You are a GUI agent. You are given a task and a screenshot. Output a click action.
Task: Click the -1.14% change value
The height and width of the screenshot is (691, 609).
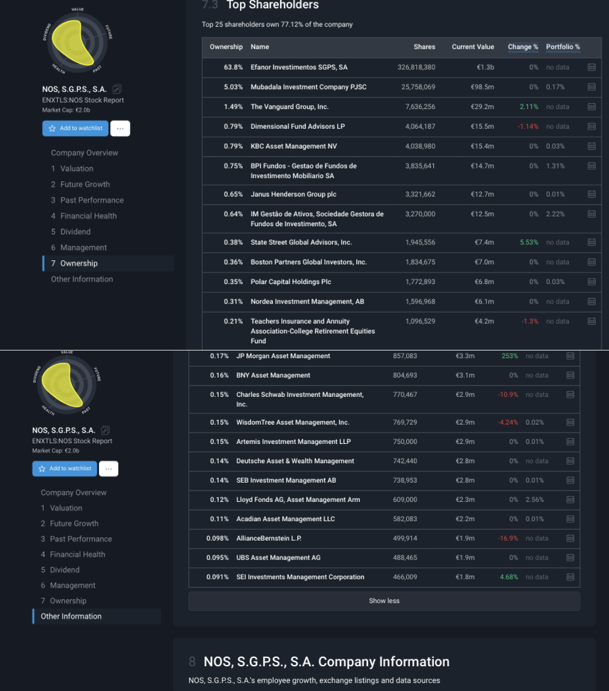528,127
